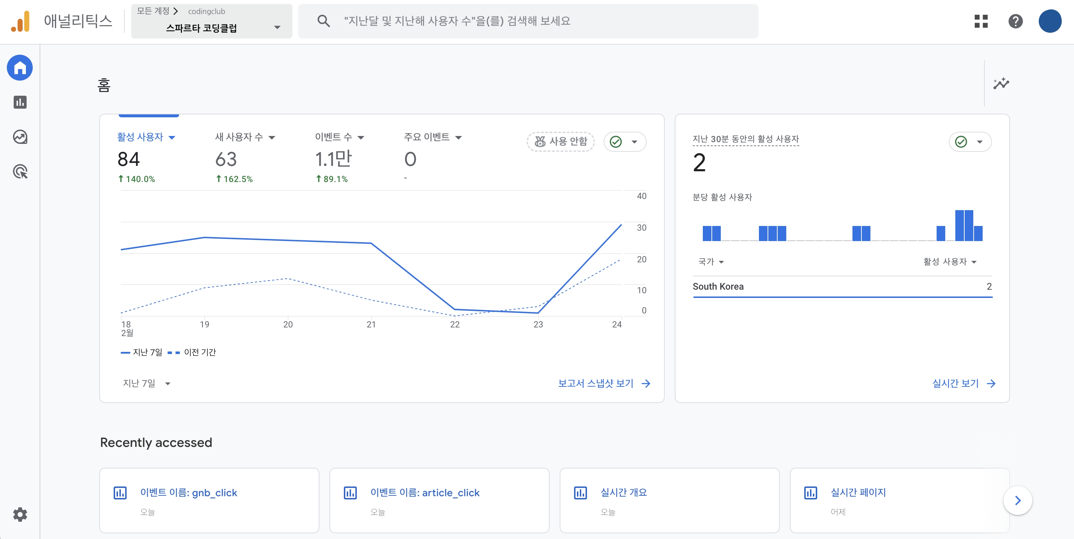The image size is (1074, 539).
Task: Open the Explore icon in sidebar
Action: click(x=20, y=137)
